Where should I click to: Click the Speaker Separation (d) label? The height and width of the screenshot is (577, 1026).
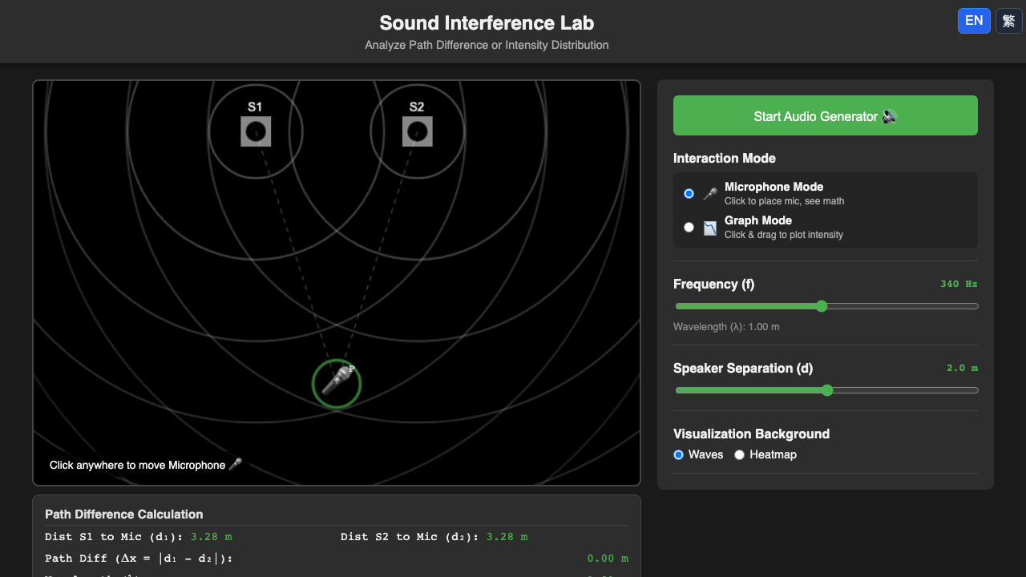coord(743,369)
